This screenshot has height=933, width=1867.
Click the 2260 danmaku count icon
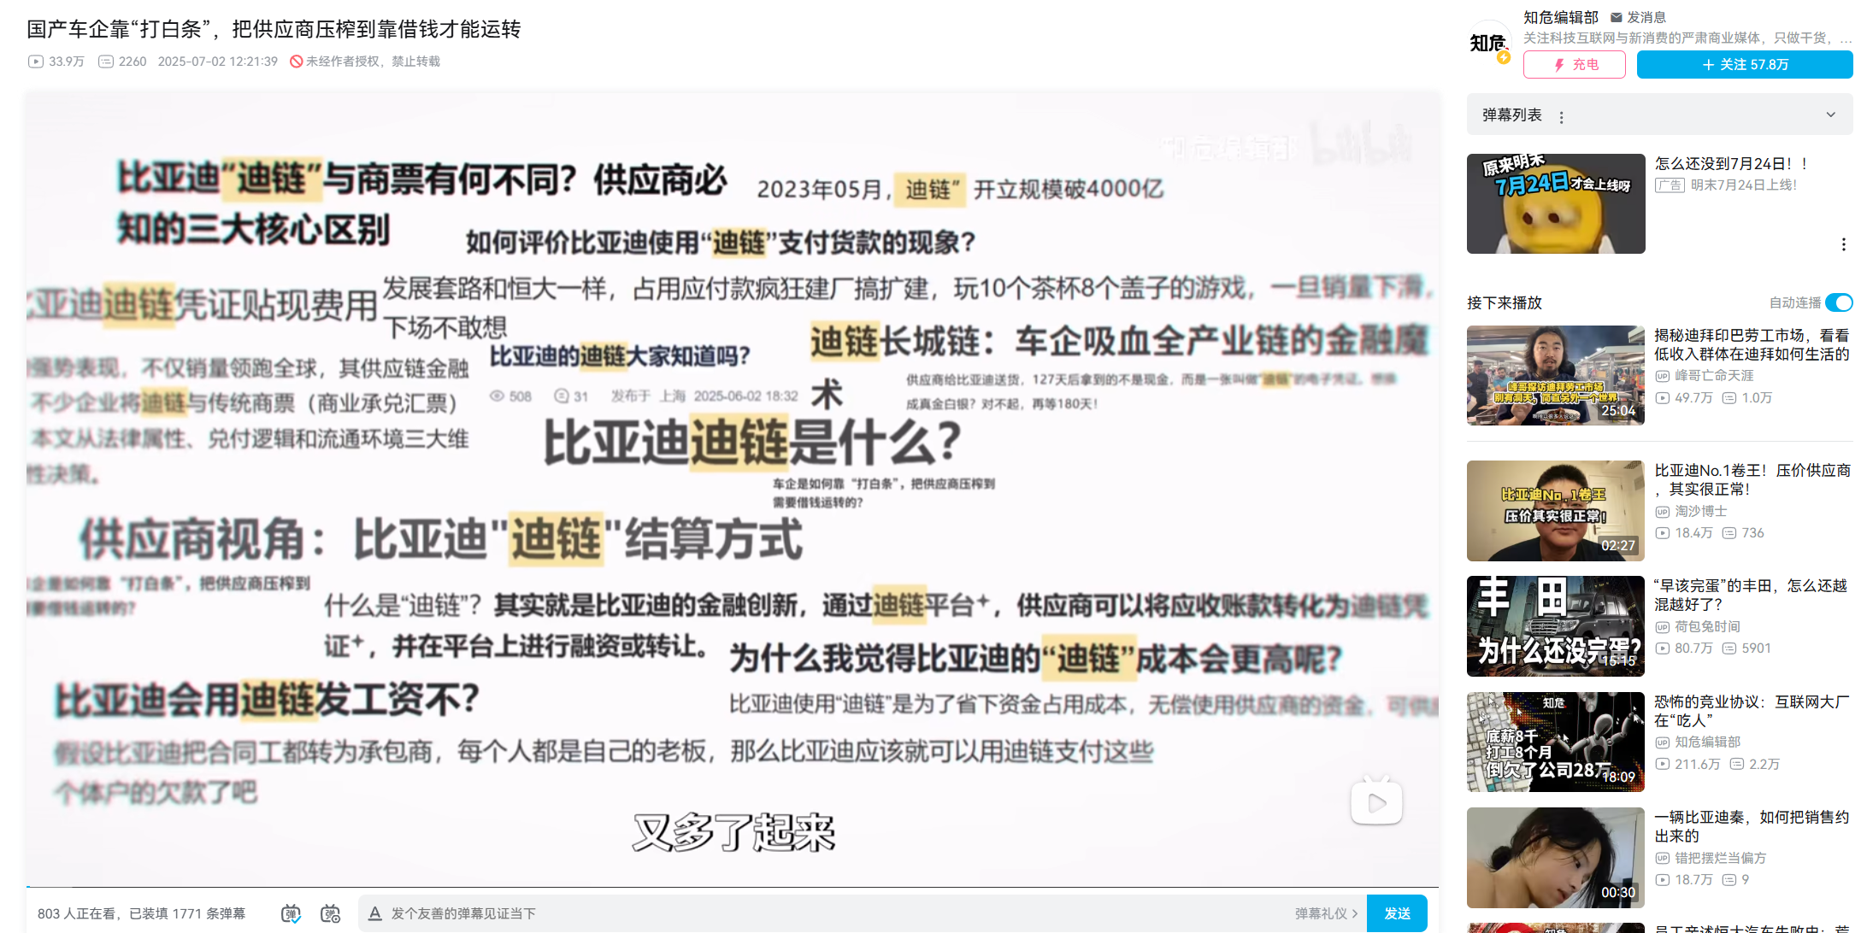[x=106, y=62]
